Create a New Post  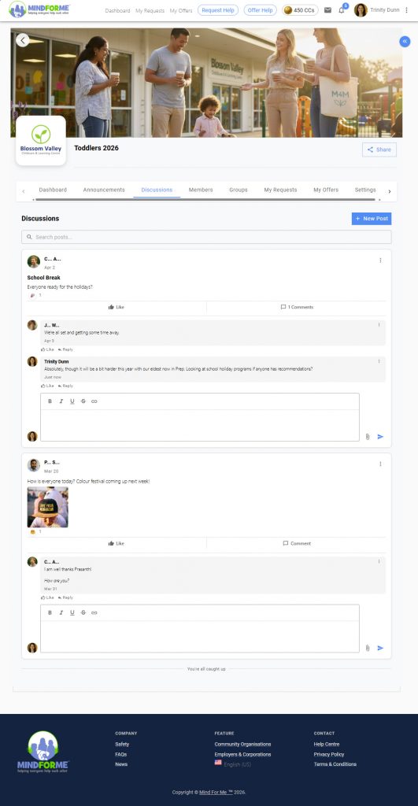point(372,219)
